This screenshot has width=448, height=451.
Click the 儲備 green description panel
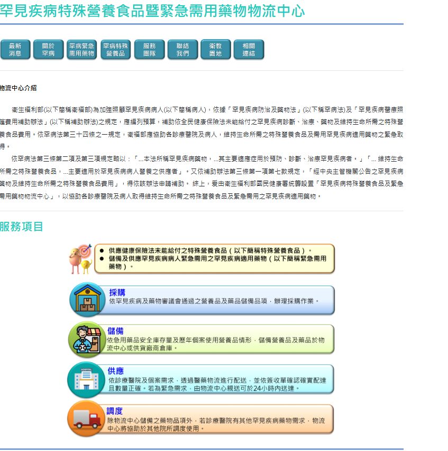220,339
